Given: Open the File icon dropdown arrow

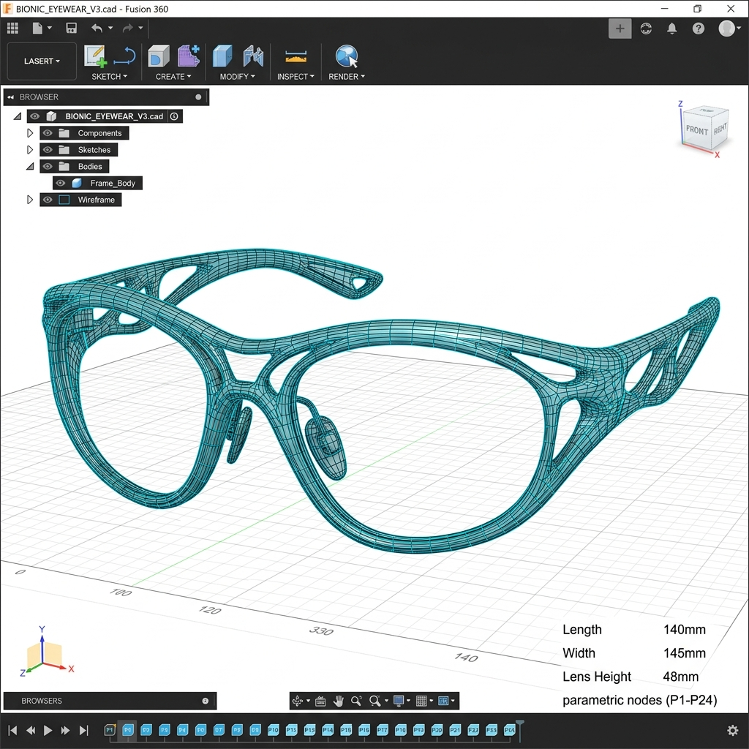Looking at the screenshot, I should [49, 29].
